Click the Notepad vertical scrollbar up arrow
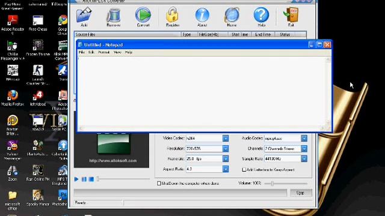The width and height of the screenshot is (385, 216). pyautogui.click(x=328, y=59)
